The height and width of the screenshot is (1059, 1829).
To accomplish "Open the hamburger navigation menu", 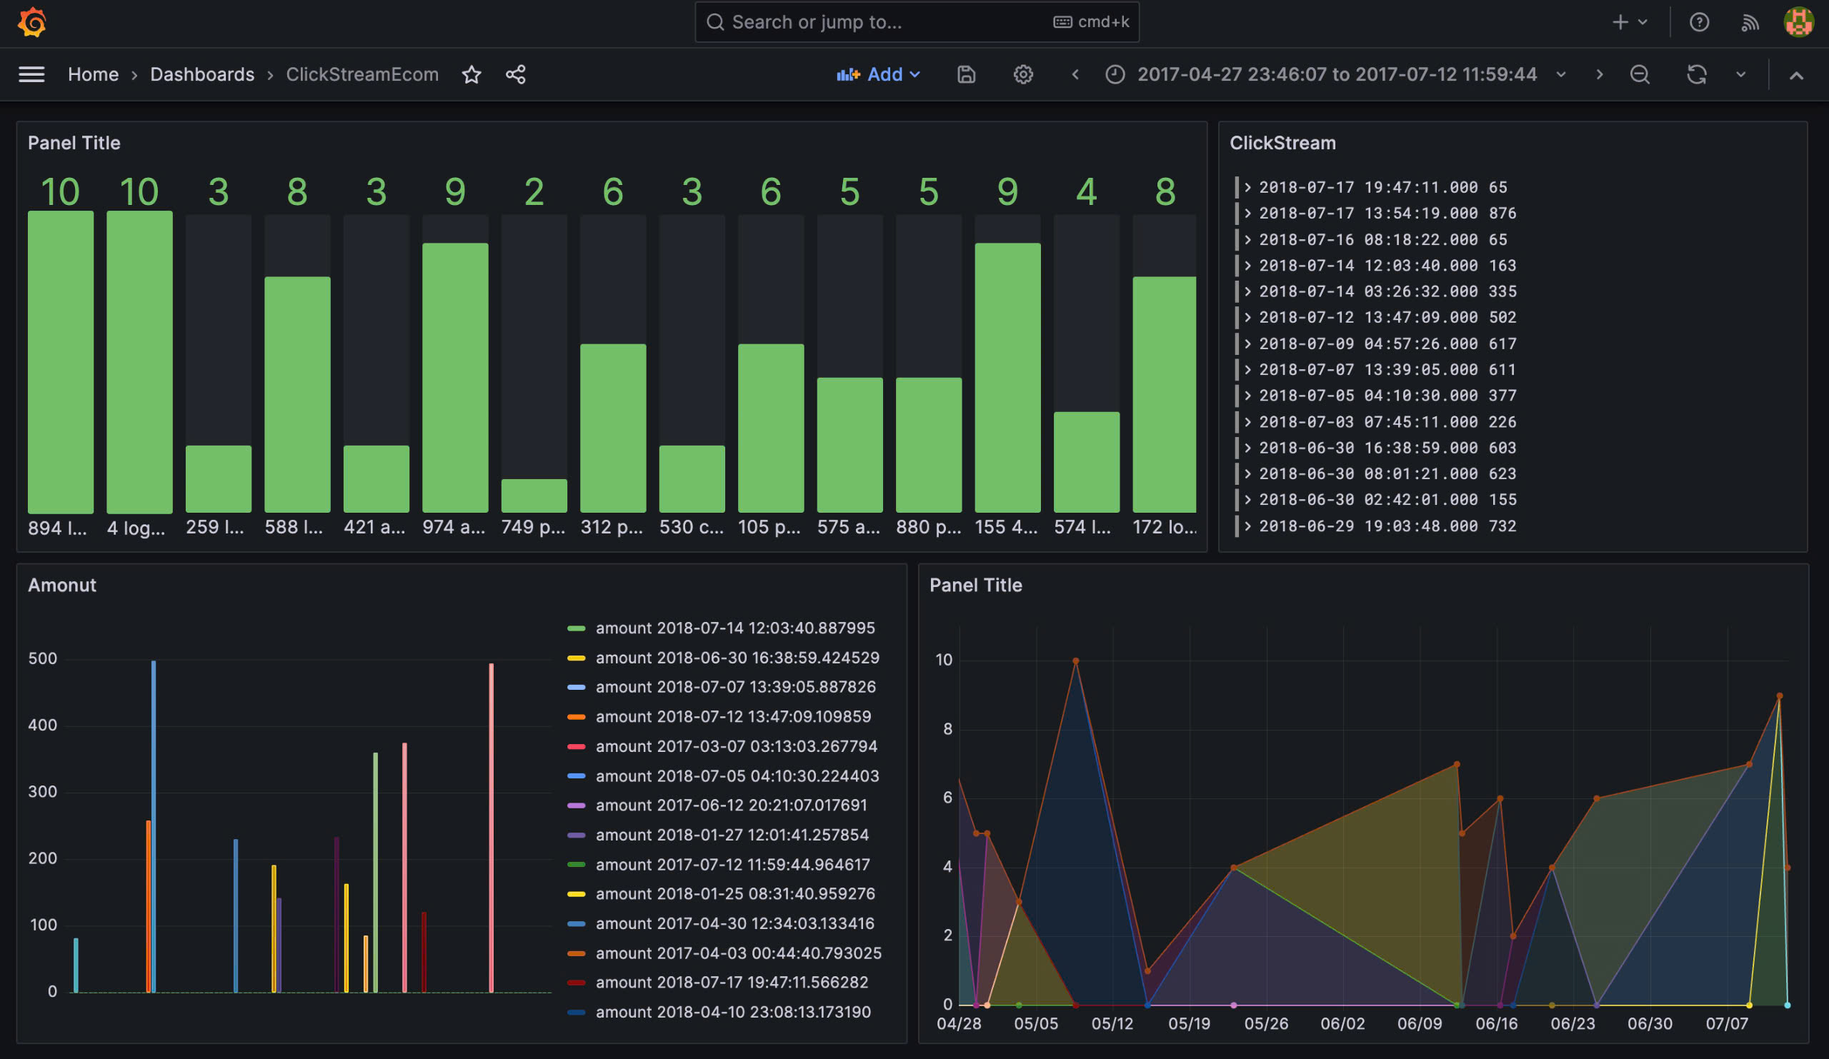I will click(x=31, y=74).
